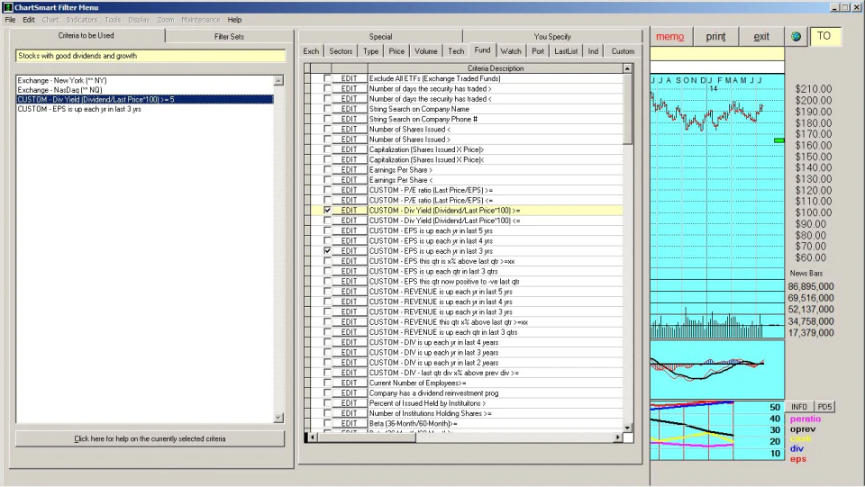Select CUSTOM Div Yield >= 5 criteria row
Screen dimensions: 865x487
click(145, 99)
